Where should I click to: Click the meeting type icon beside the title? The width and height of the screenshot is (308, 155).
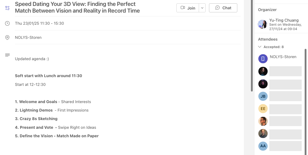pos(7,8)
